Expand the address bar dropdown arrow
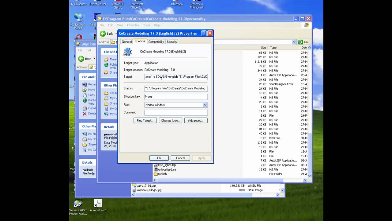This screenshot has height=221, width=392. [x=294, y=42]
